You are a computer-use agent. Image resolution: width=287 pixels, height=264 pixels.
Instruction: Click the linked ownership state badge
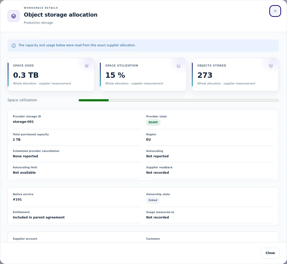tap(153, 200)
